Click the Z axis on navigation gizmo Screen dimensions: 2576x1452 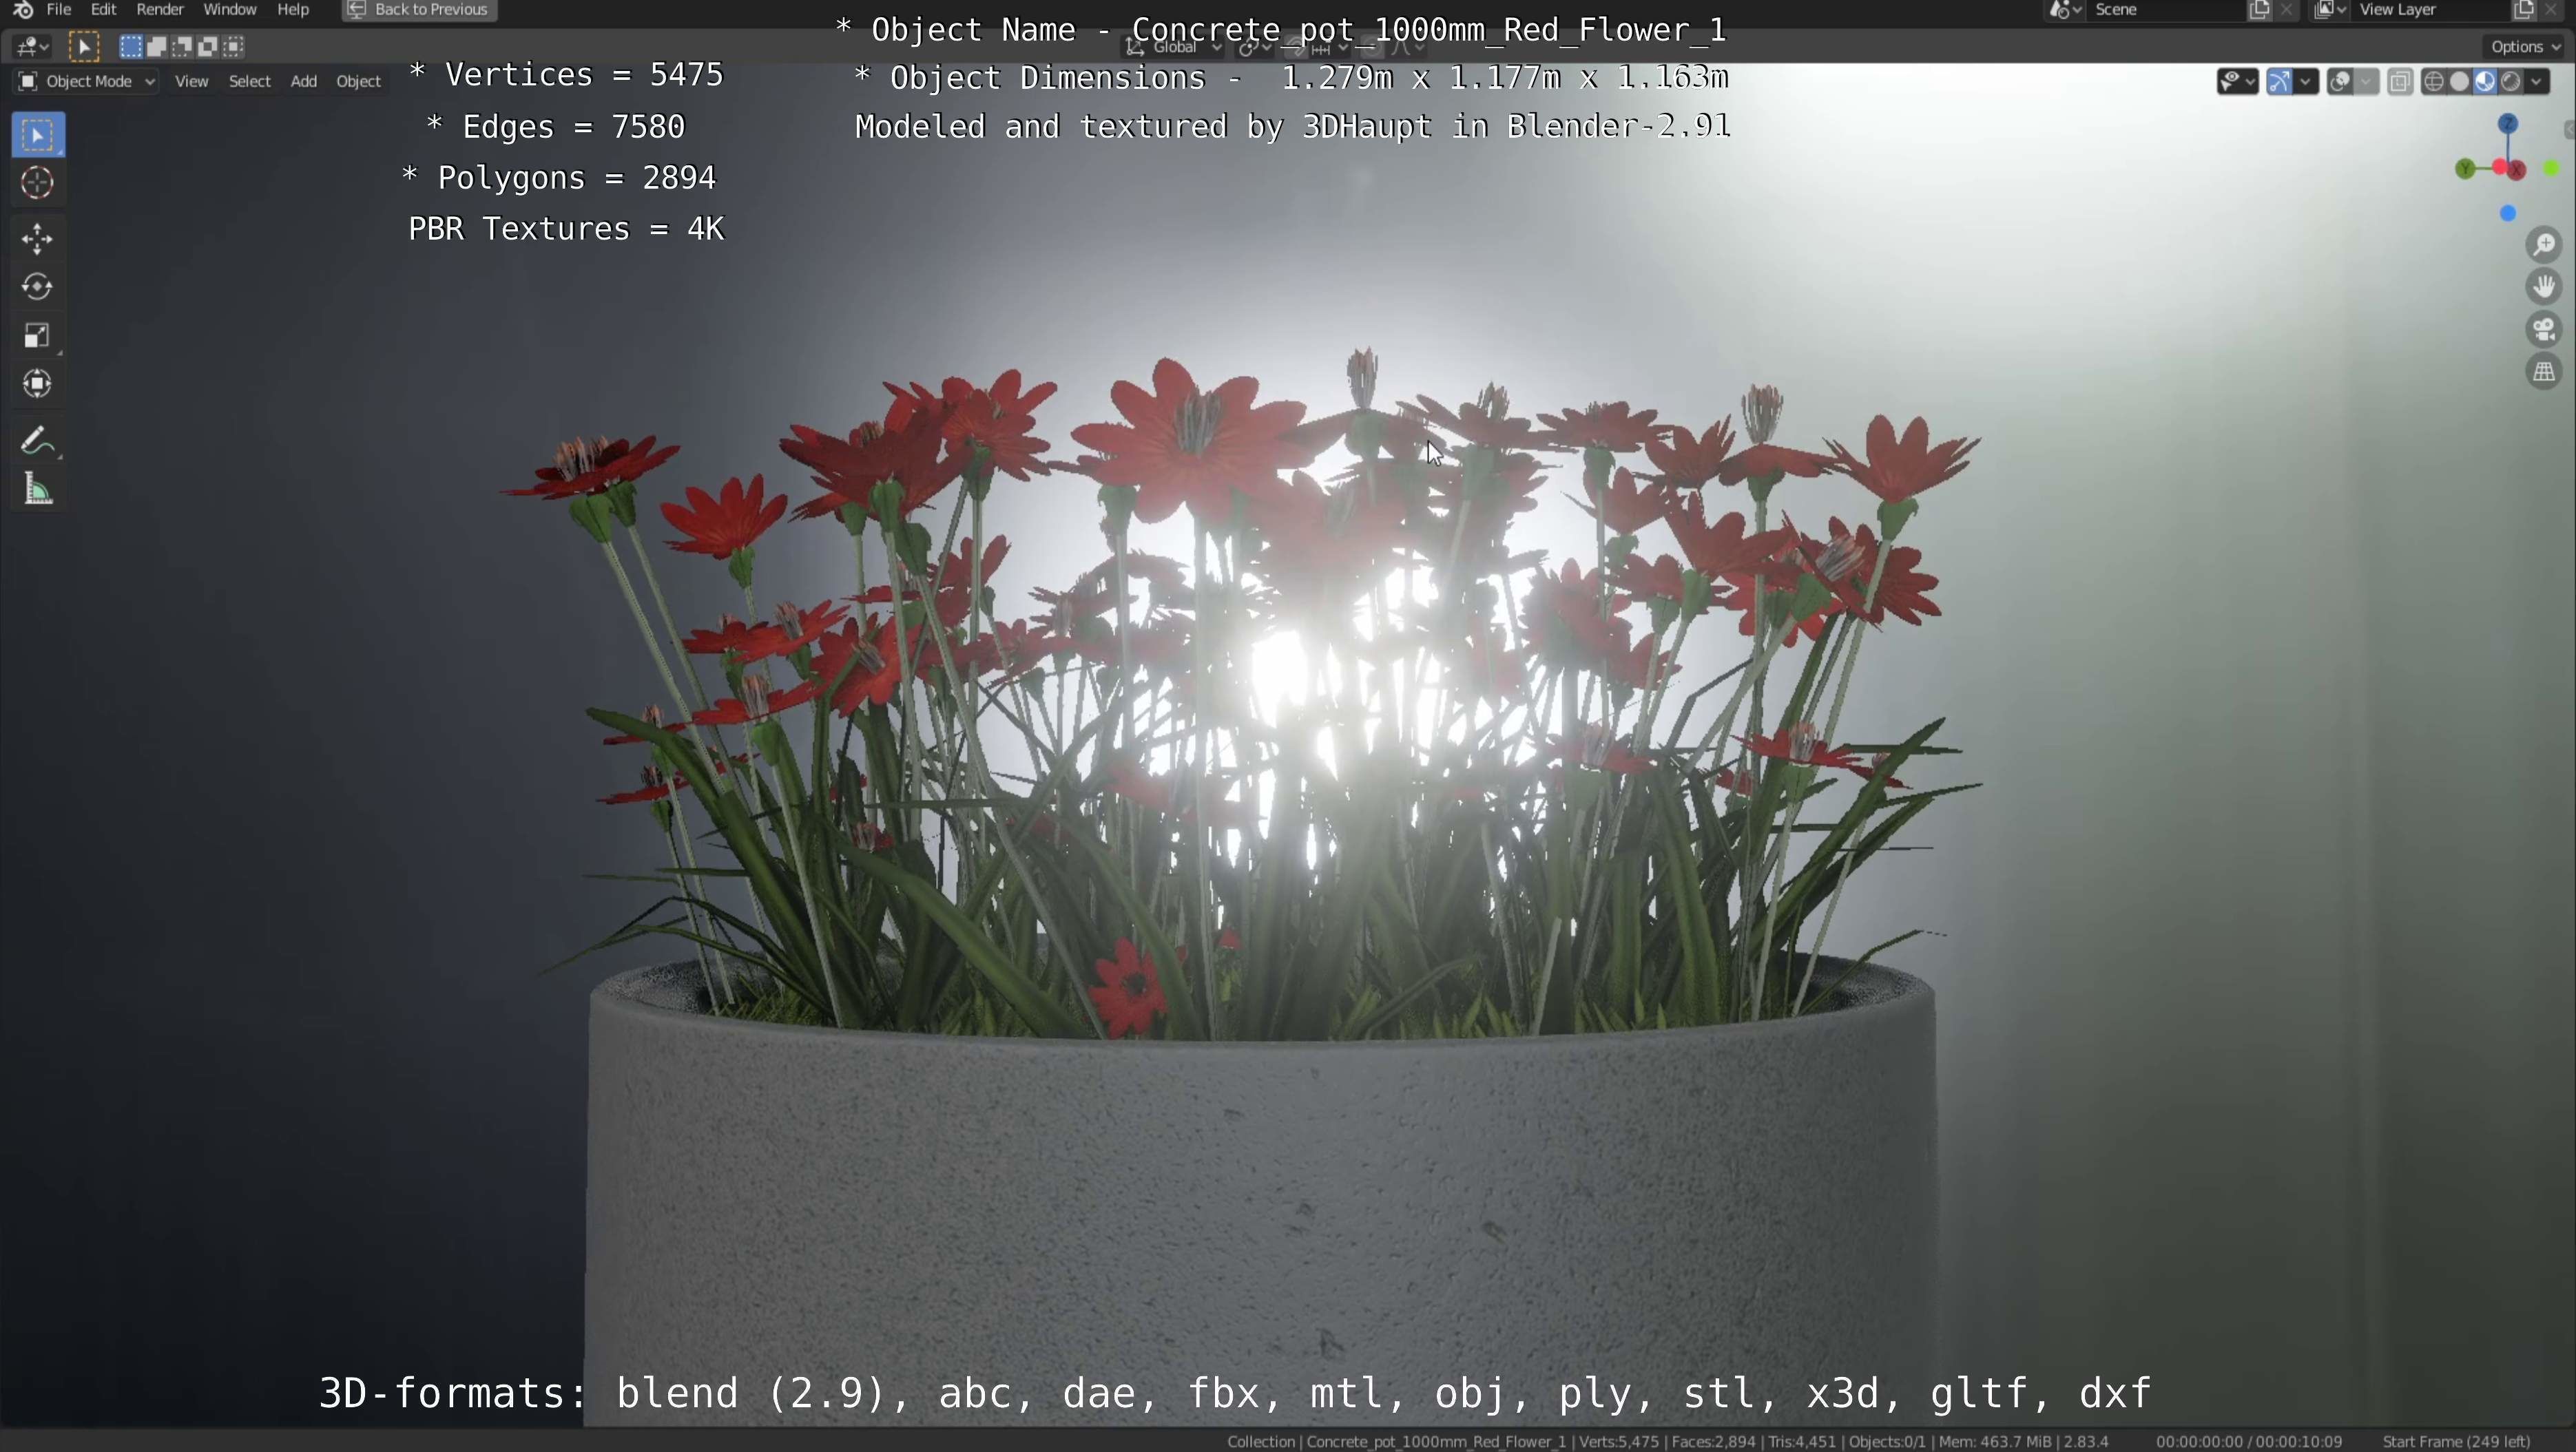click(x=2507, y=124)
